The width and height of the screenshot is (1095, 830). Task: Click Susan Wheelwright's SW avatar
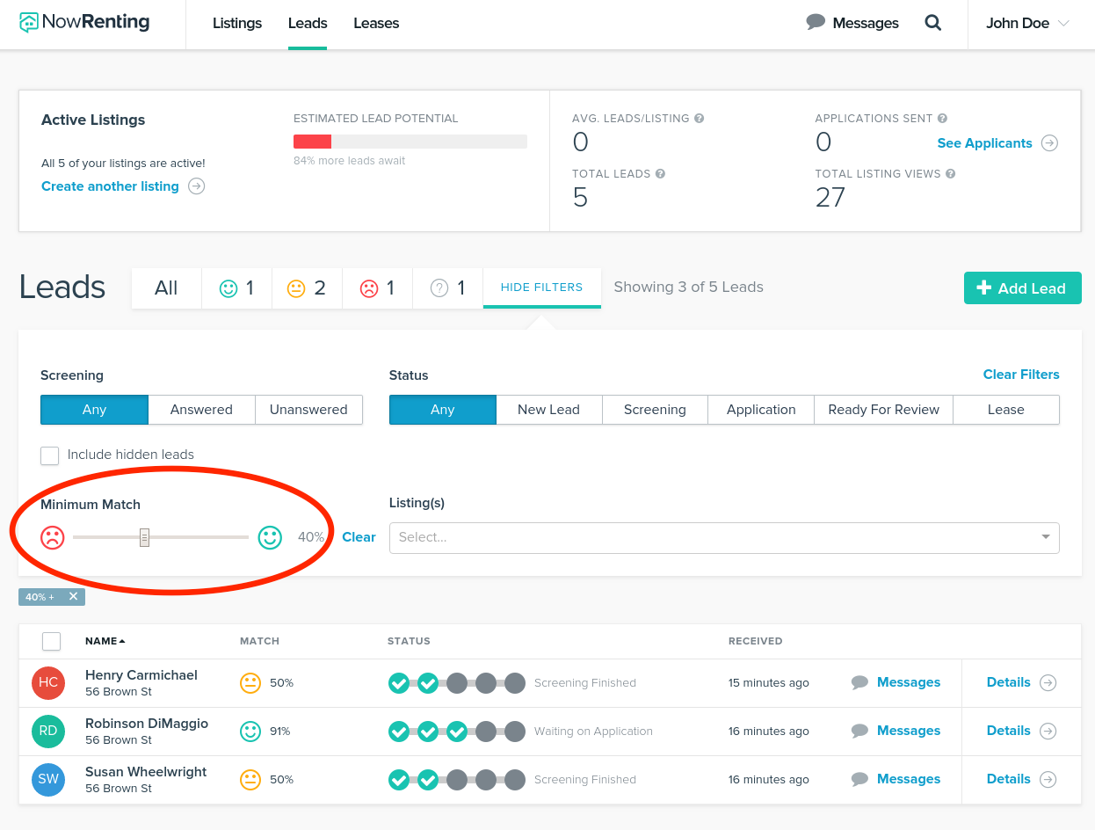[48, 779]
